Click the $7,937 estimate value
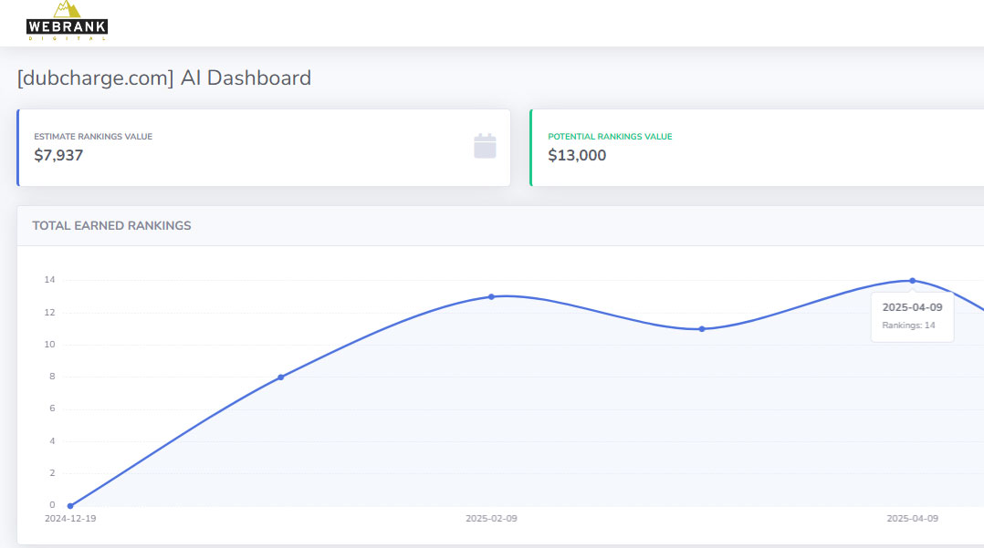 pos(58,155)
